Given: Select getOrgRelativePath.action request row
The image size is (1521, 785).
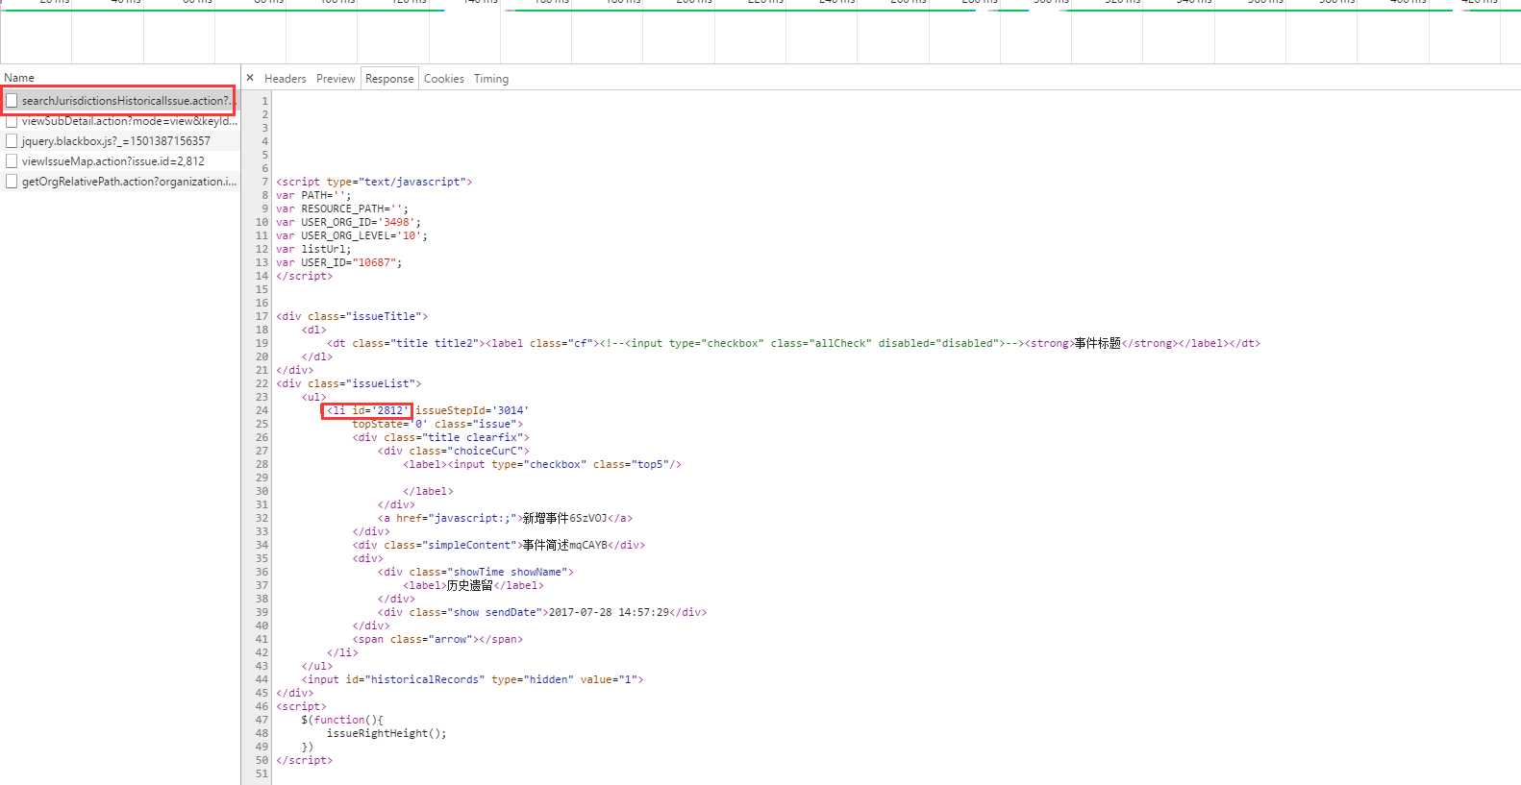Looking at the screenshot, I should click(120, 182).
